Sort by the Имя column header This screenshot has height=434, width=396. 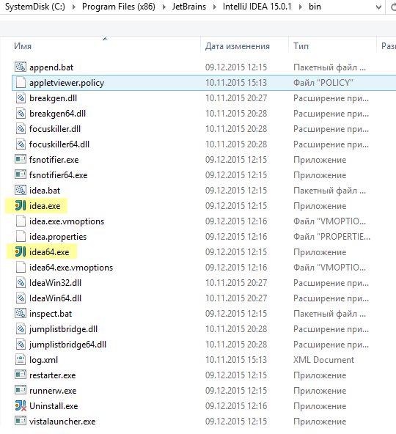[x=23, y=46]
